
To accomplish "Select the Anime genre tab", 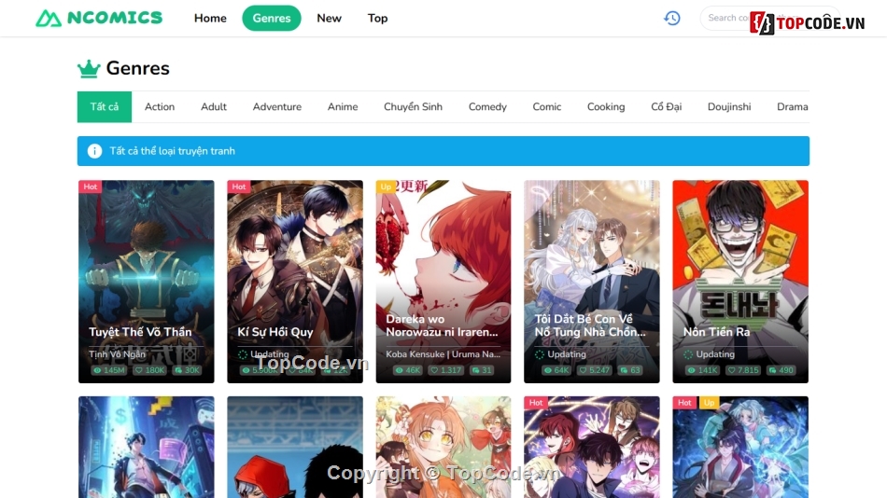I will click(x=343, y=107).
